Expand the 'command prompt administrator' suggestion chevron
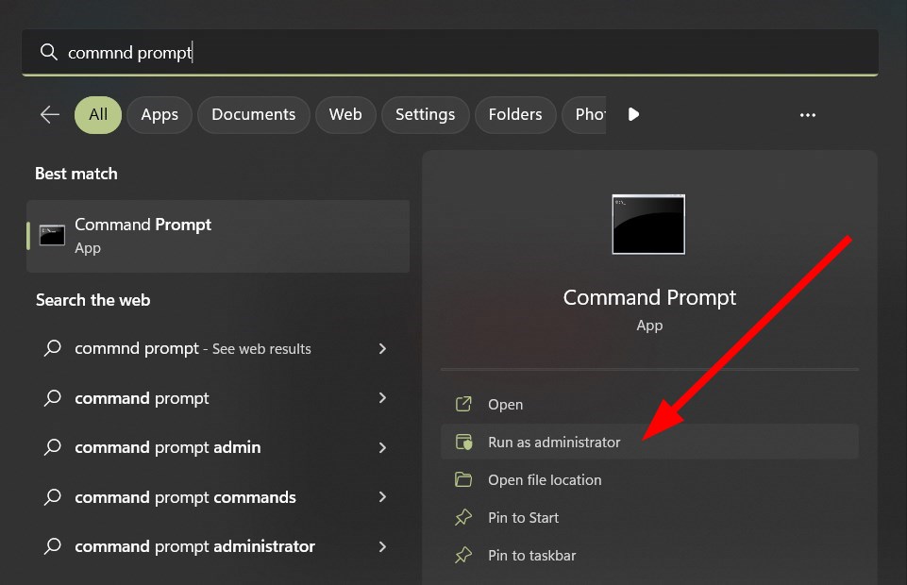907x585 pixels. (382, 546)
